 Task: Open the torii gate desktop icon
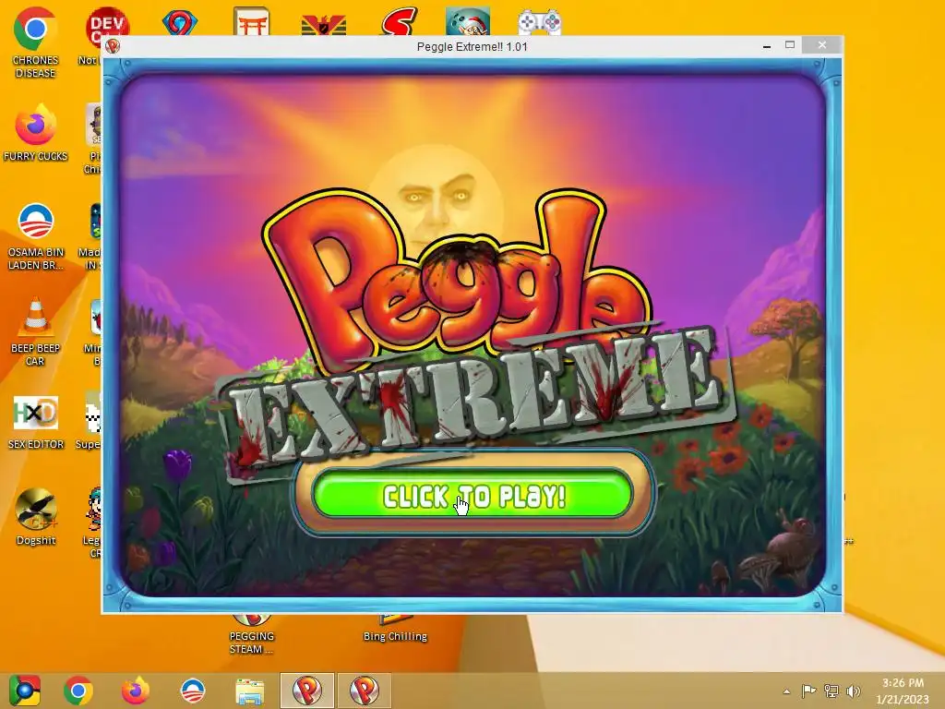(x=251, y=22)
